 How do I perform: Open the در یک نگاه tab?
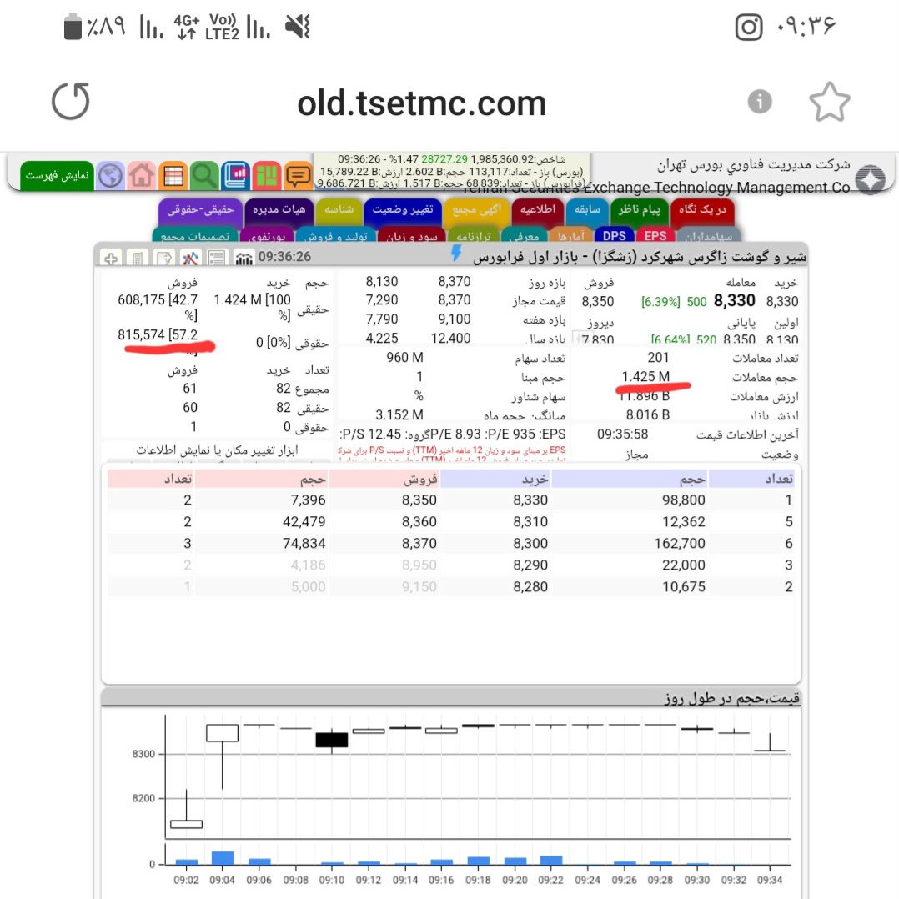[702, 210]
